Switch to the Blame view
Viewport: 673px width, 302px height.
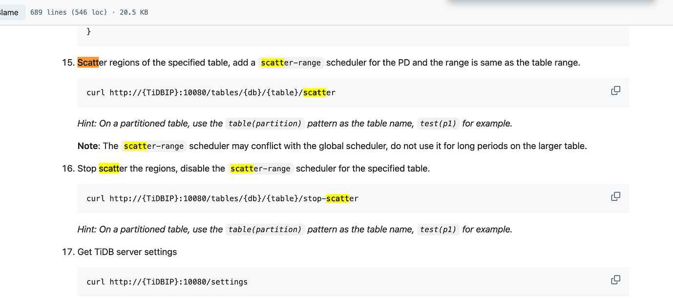(x=9, y=12)
